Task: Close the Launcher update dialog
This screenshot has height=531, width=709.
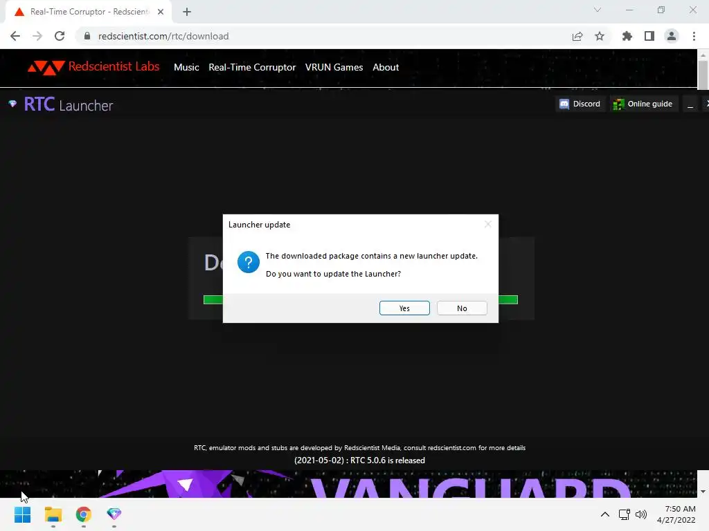Action: [x=487, y=224]
